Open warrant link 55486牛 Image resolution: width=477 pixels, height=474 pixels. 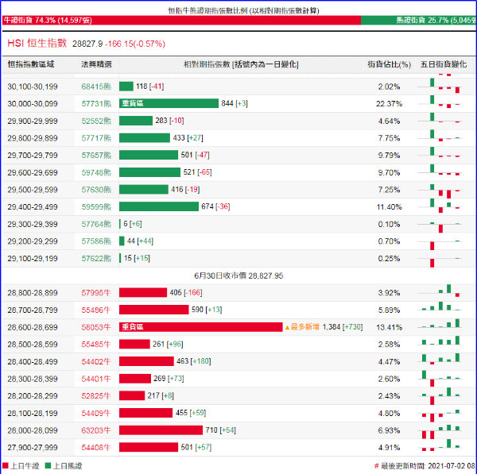pyautogui.click(x=96, y=310)
